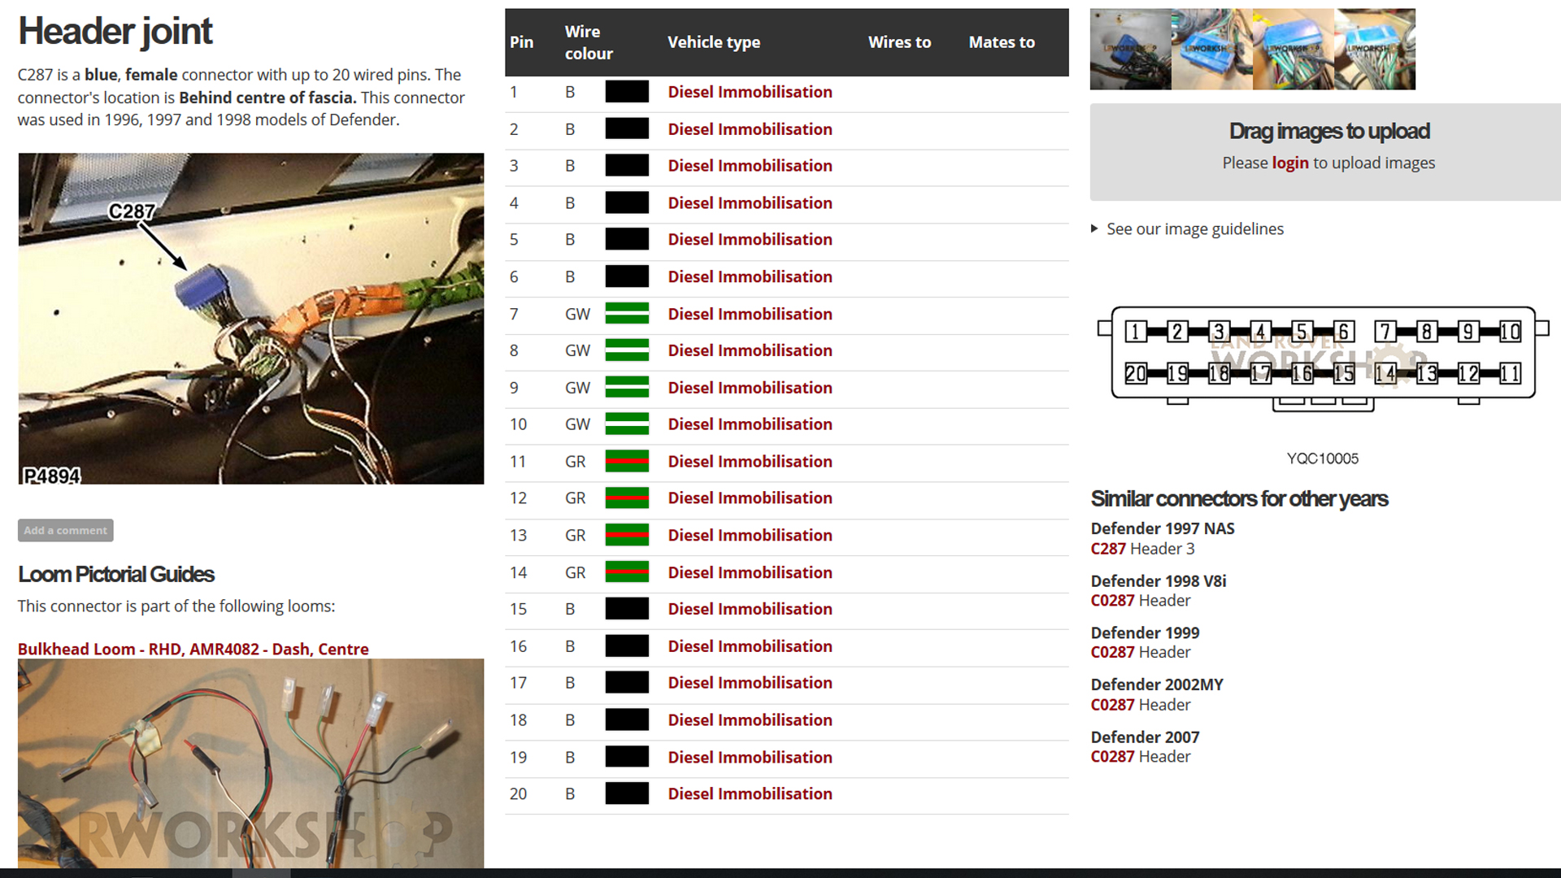Click the Mates to column header

coord(1001,42)
